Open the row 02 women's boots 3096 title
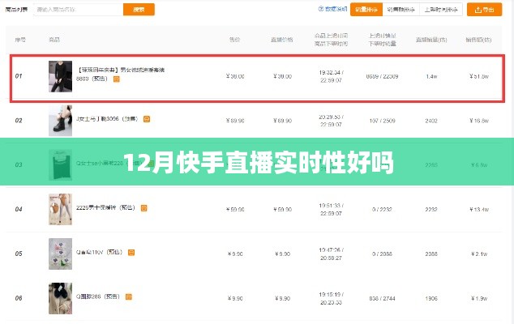The width and height of the screenshot is (514, 324). [107, 119]
